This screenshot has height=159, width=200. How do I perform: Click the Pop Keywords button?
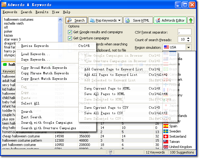[x=105, y=20]
